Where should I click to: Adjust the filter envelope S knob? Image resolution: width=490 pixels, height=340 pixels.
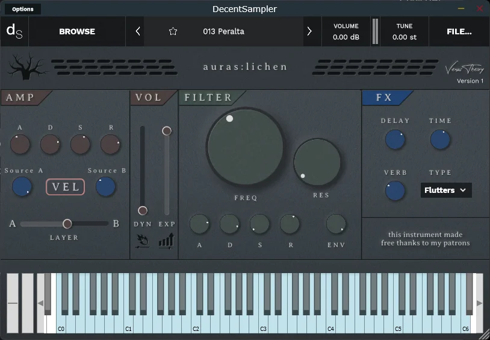click(x=259, y=224)
